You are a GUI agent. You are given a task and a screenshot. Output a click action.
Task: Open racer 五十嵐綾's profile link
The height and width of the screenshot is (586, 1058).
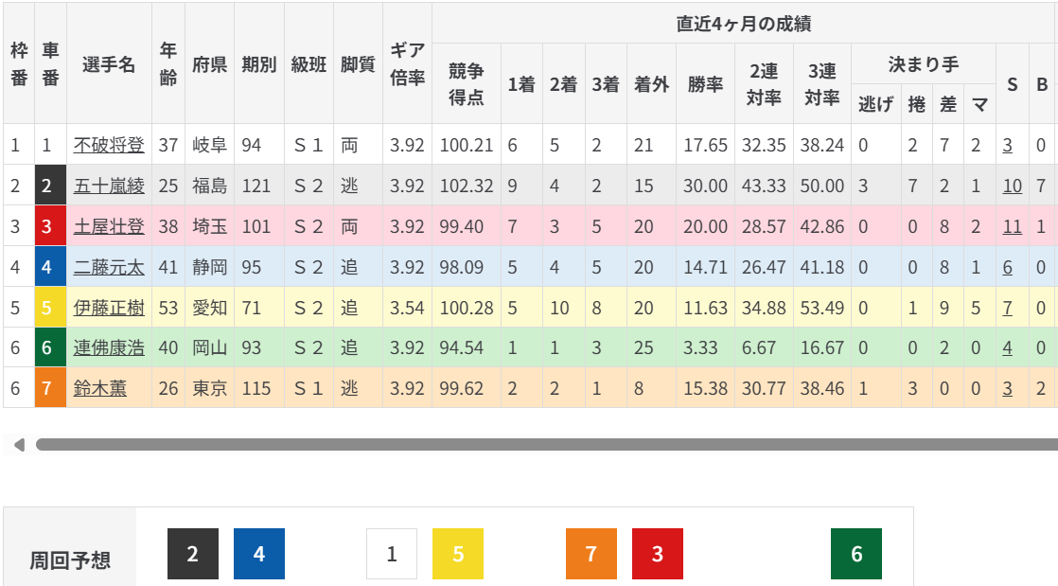click(109, 186)
